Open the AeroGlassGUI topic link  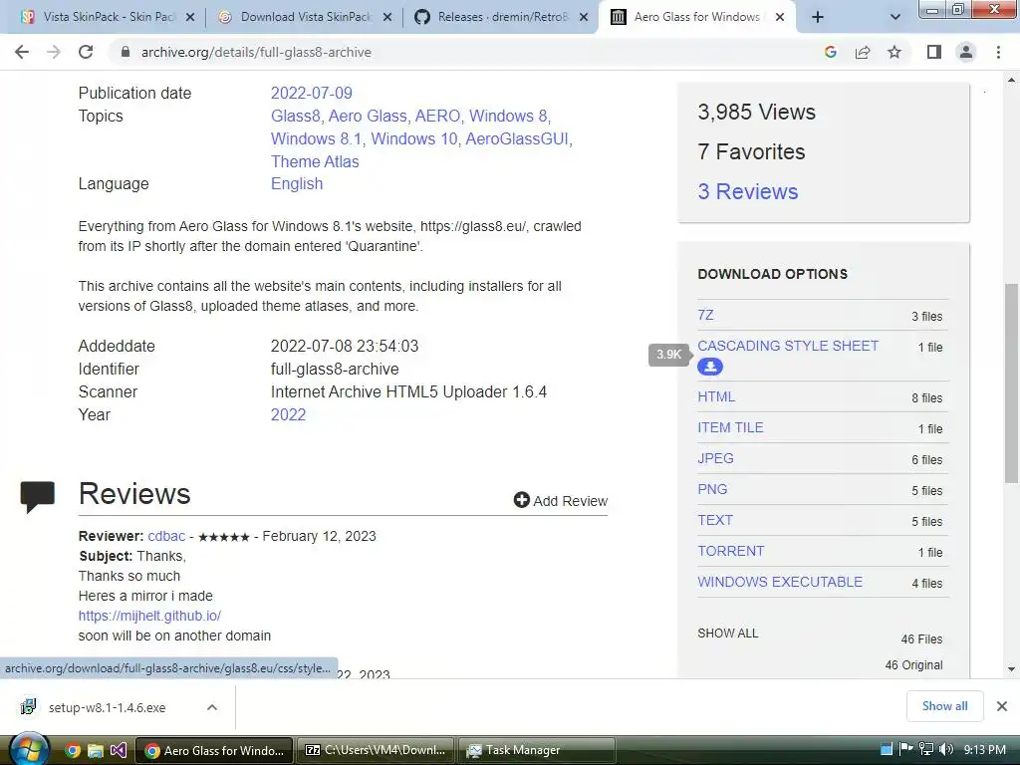point(517,138)
